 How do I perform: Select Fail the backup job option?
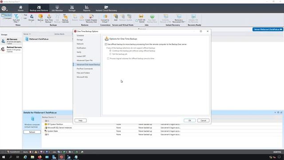coord(110,54)
